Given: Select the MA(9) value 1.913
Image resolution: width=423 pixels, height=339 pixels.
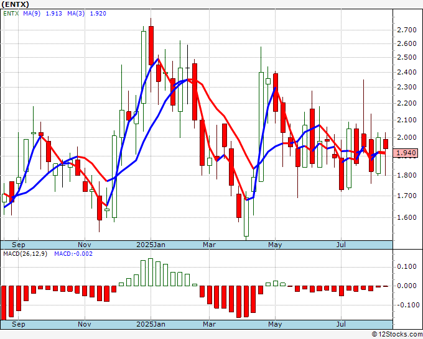Looking at the screenshot, I should coord(54,14).
